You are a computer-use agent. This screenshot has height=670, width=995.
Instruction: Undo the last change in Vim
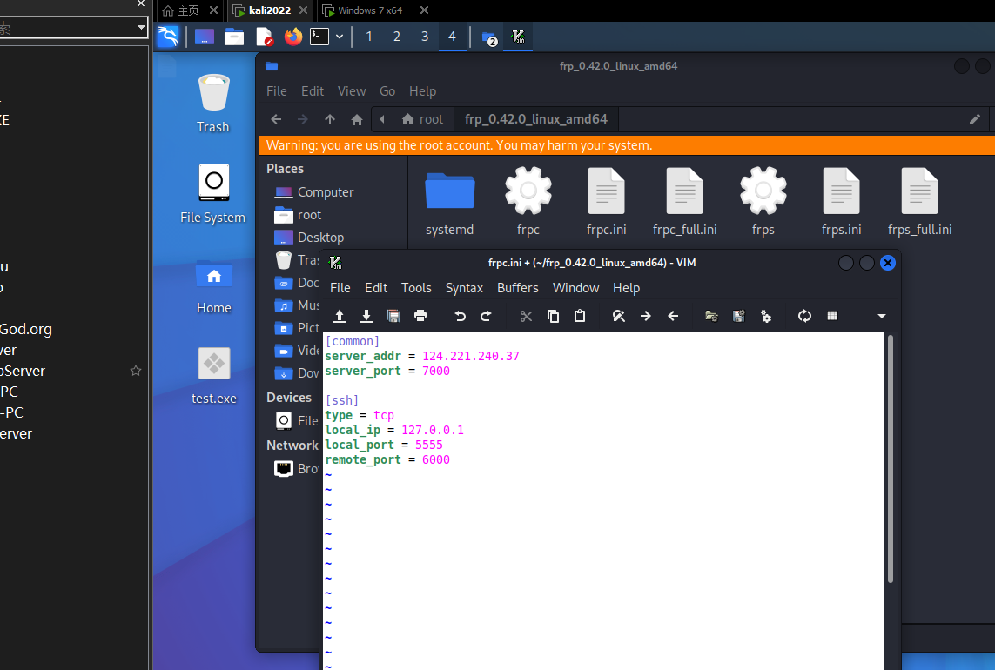(x=460, y=316)
